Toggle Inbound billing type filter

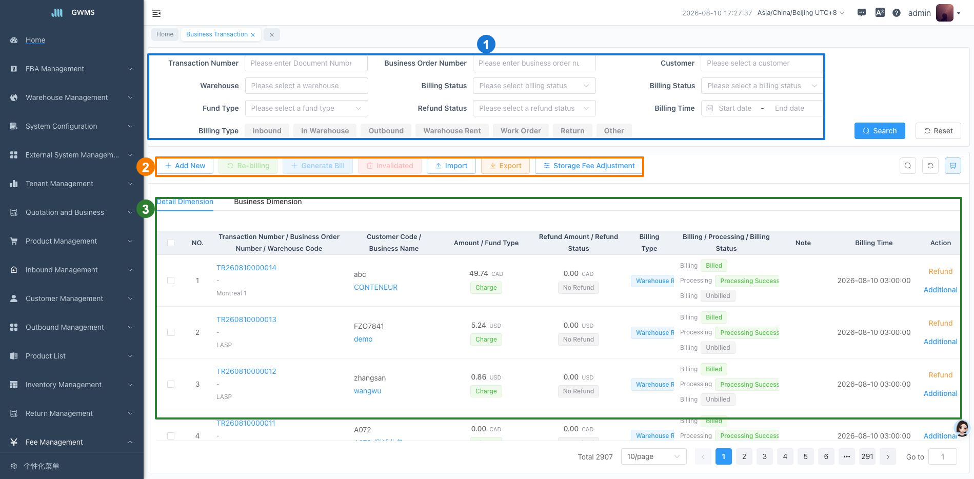267,131
